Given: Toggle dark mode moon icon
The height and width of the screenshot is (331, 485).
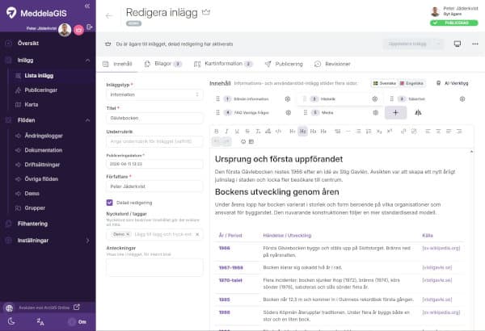Looking at the screenshot, I should [11, 321].
